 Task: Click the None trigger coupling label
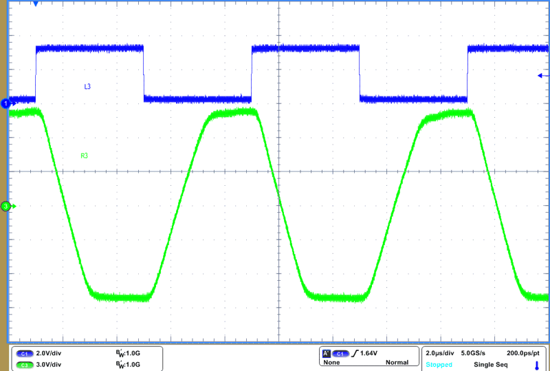coord(331,362)
